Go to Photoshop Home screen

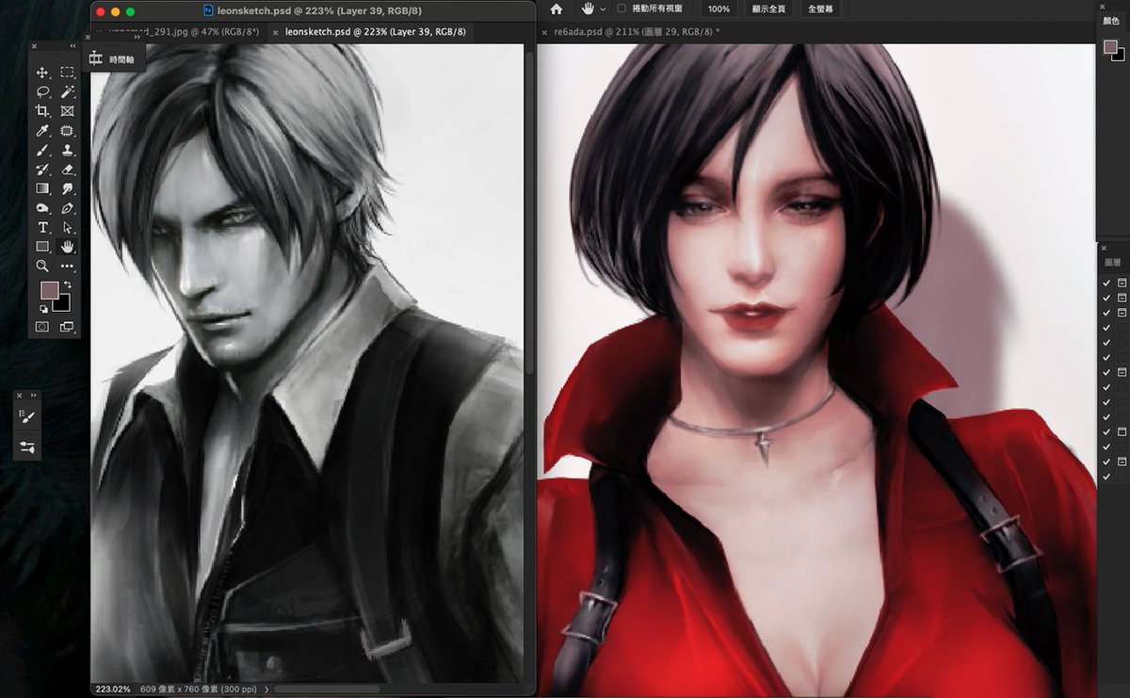[557, 8]
